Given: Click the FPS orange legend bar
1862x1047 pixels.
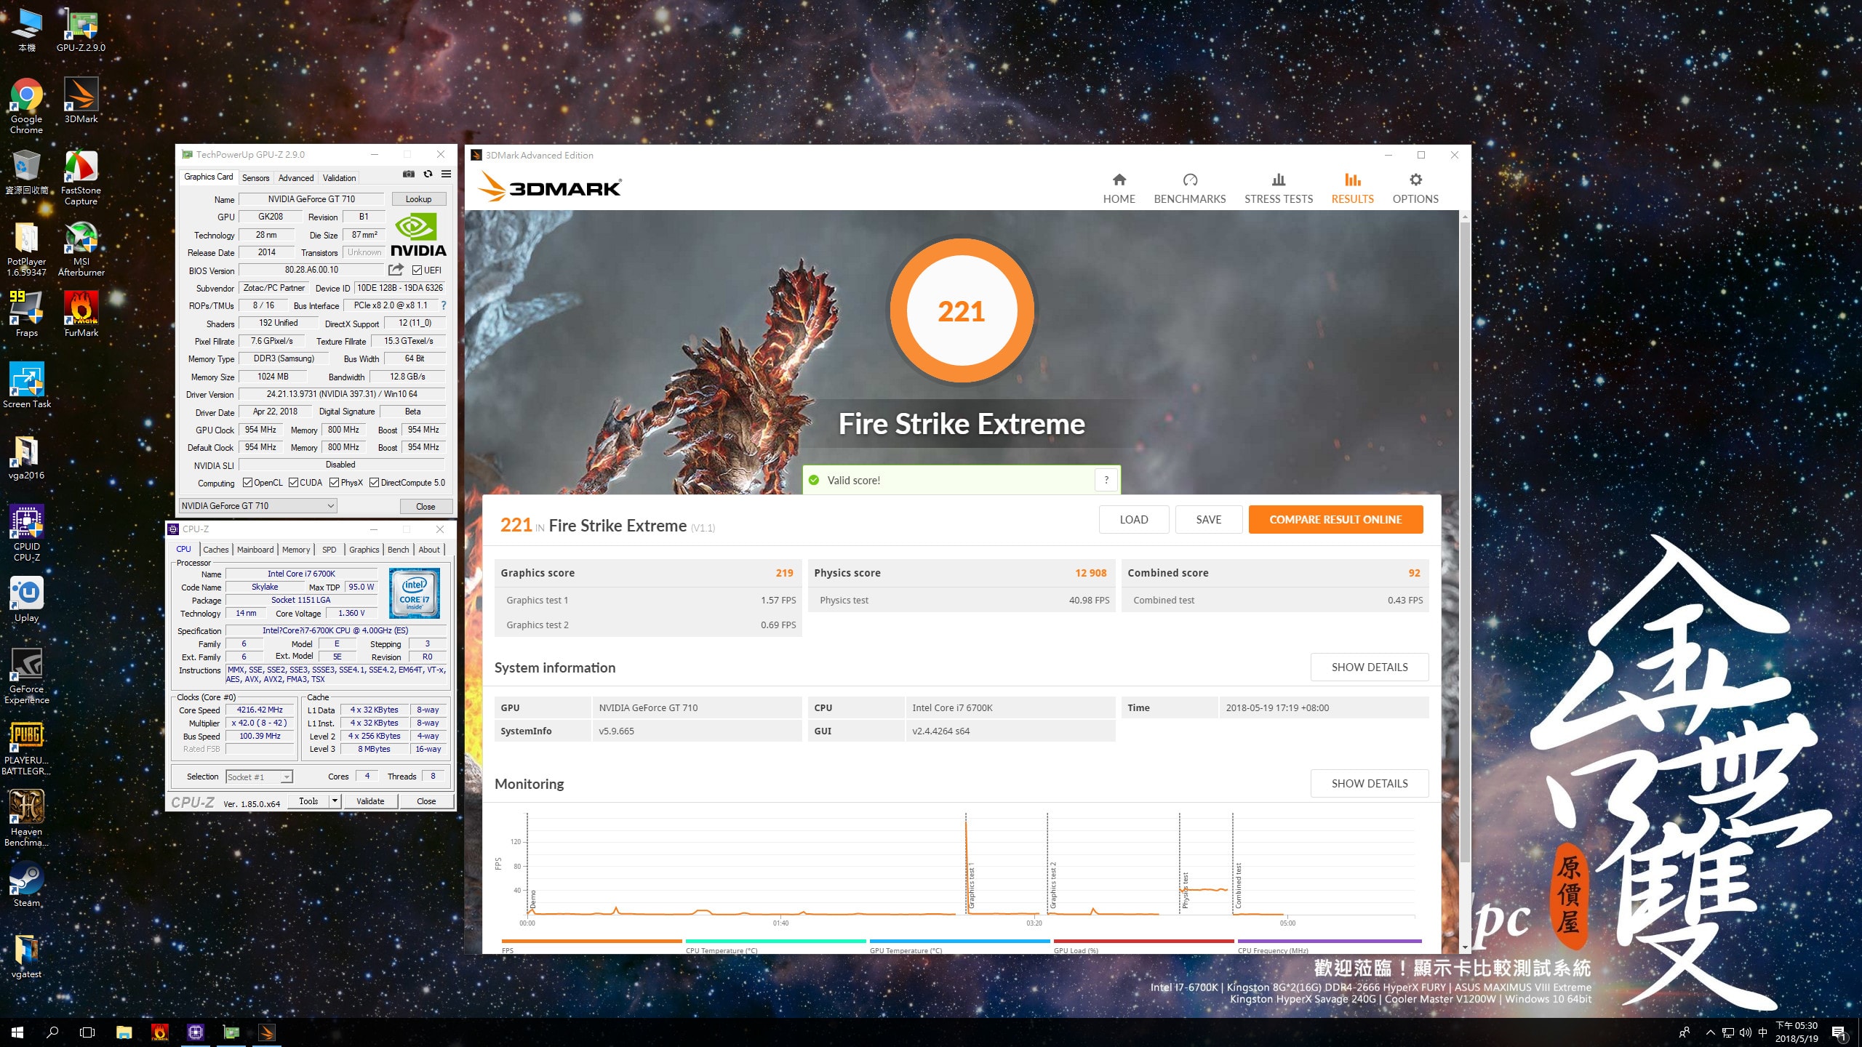Looking at the screenshot, I should (x=591, y=942).
